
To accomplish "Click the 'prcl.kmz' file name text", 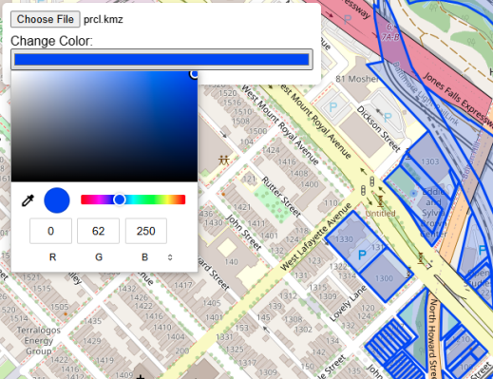I will (104, 20).
